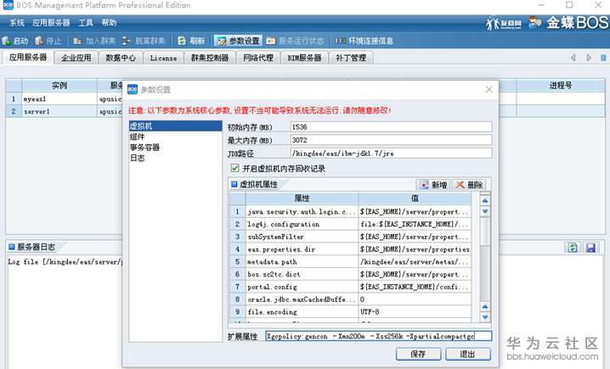Viewport: 610px width, 369px height.
Task: Switch to the 补丁管理 tab
Action: tap(351, 58)
